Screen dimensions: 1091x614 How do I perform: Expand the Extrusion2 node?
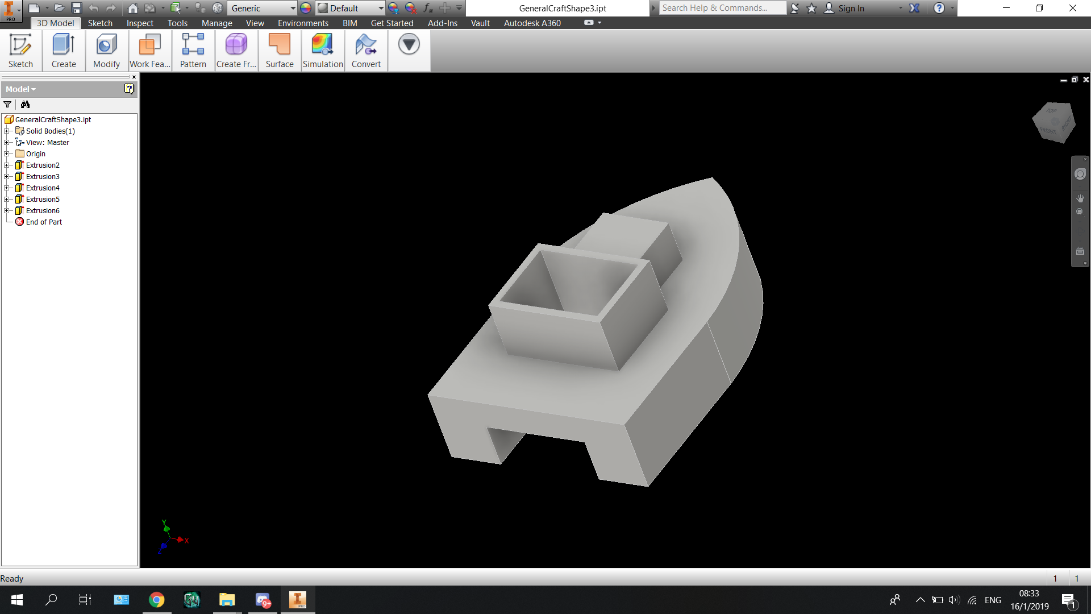coord(7,165)
